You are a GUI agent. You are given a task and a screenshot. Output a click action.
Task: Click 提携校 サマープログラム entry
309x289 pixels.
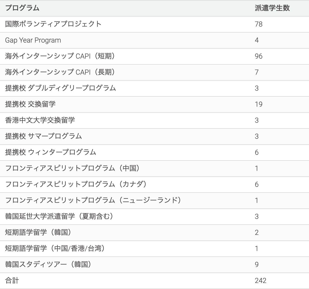[43, 136]
